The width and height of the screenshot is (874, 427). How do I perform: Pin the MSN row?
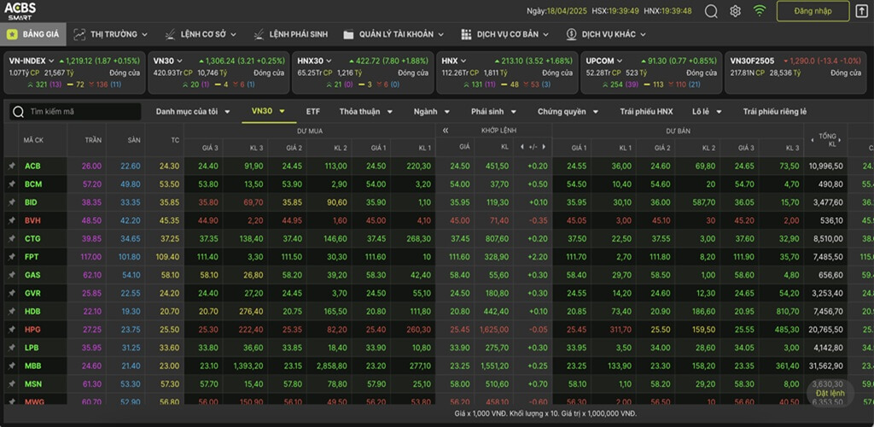coord(11,384)
